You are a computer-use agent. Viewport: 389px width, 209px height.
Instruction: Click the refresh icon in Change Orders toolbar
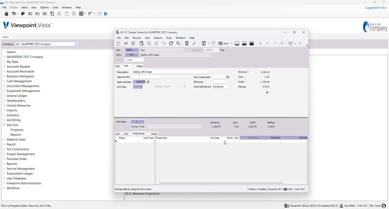pos(171,44)
